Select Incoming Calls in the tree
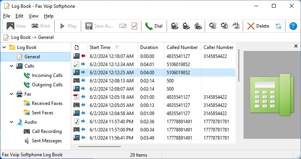This screenshot has width=301, height=159. 47,75
